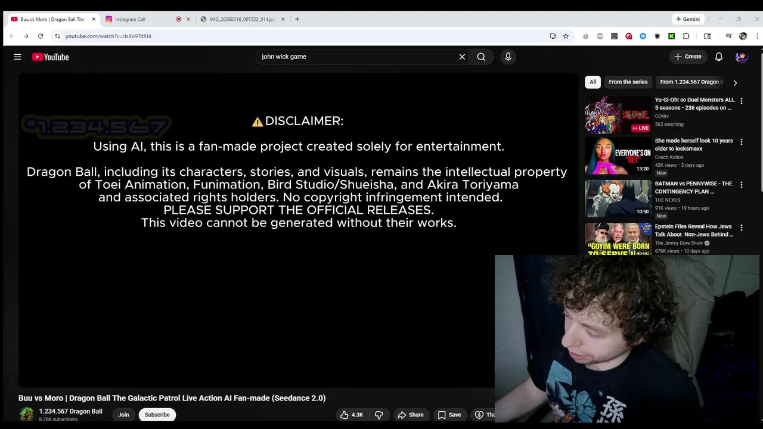Bookmark this page with the star

(x=566, y=36)
